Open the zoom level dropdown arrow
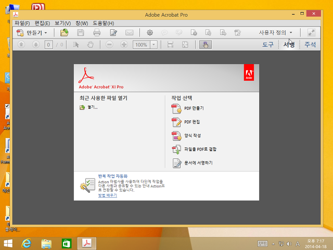The height and width of the screenshot is (250, 333). point(154,45)
